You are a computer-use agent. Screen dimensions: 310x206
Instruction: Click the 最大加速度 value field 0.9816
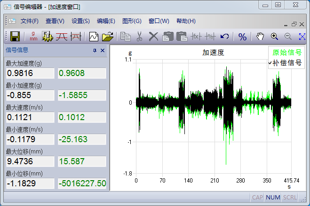point(30,73)
